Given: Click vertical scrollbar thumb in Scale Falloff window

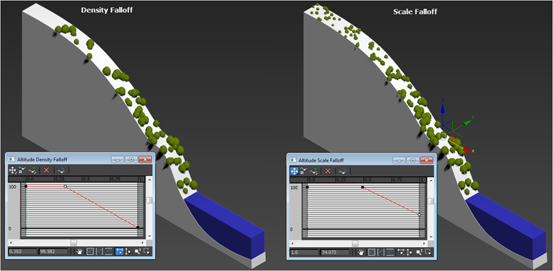Looking at the screenshot, I should click(430, 201).
